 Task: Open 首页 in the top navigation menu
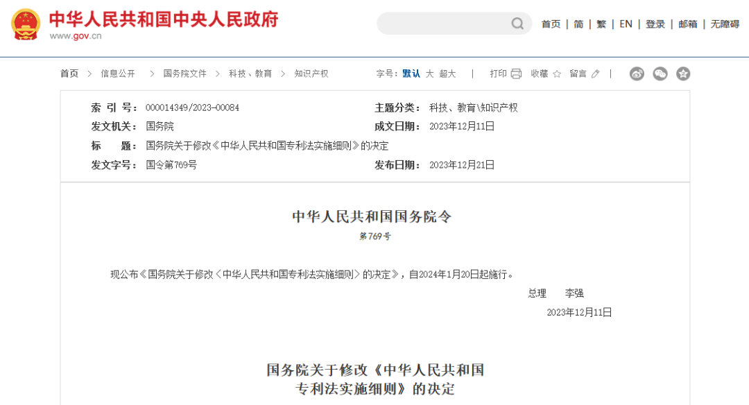[551, 24]
